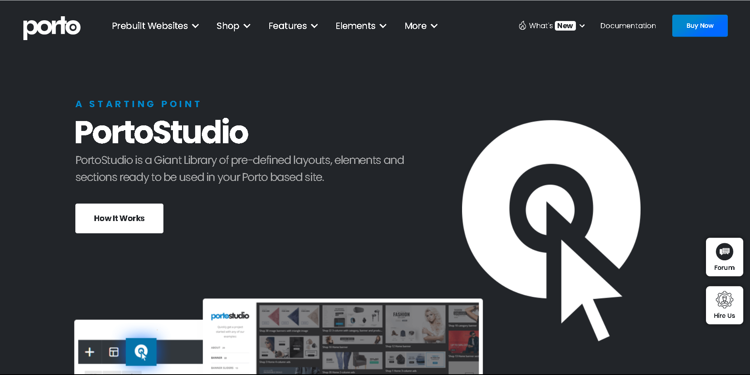Click the large PortoStudio cursor emblem
750x375 pixels.
coord(551,222)
